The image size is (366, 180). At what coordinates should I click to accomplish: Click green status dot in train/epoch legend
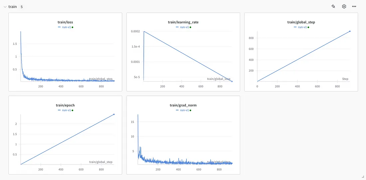(73, 110)
